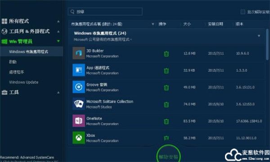The image size is (270, 162).
Task: Click the app list vertical scrollbar thumb
Action: (267, 45)
